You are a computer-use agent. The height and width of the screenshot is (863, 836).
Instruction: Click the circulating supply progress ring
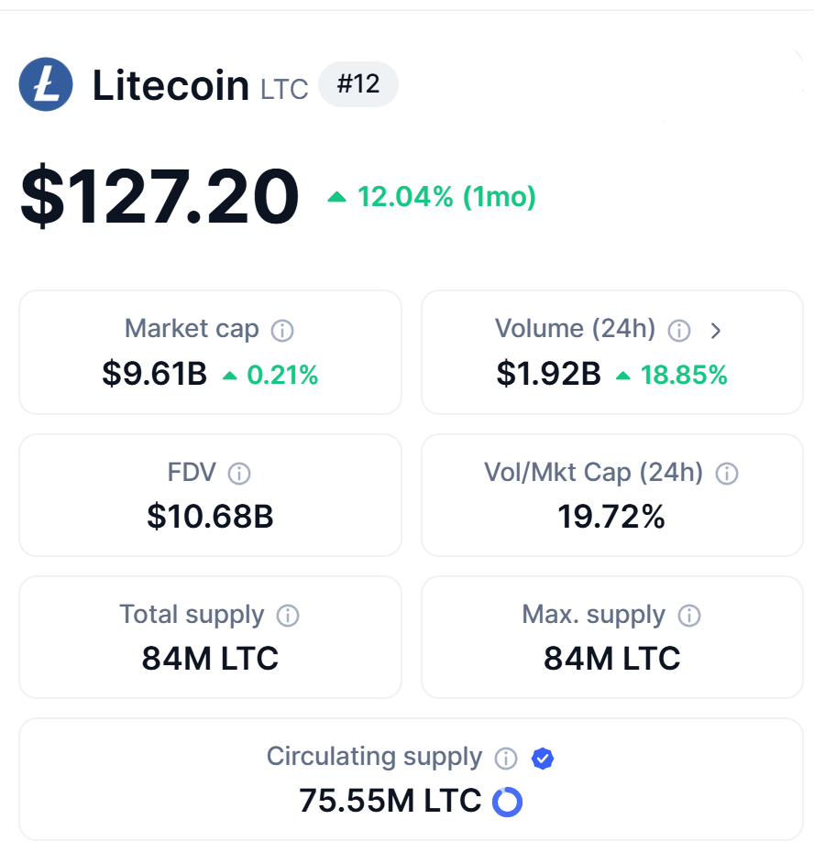507,802
